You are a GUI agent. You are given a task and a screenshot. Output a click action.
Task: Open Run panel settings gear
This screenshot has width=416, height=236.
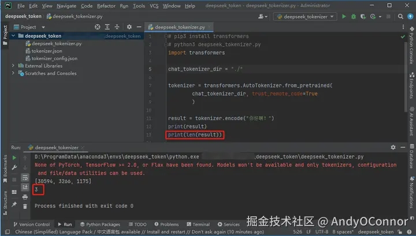(393, 147)
